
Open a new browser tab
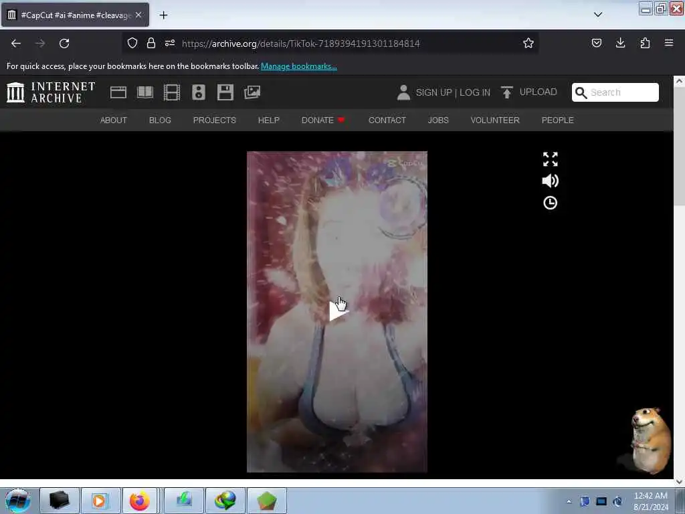163,15
